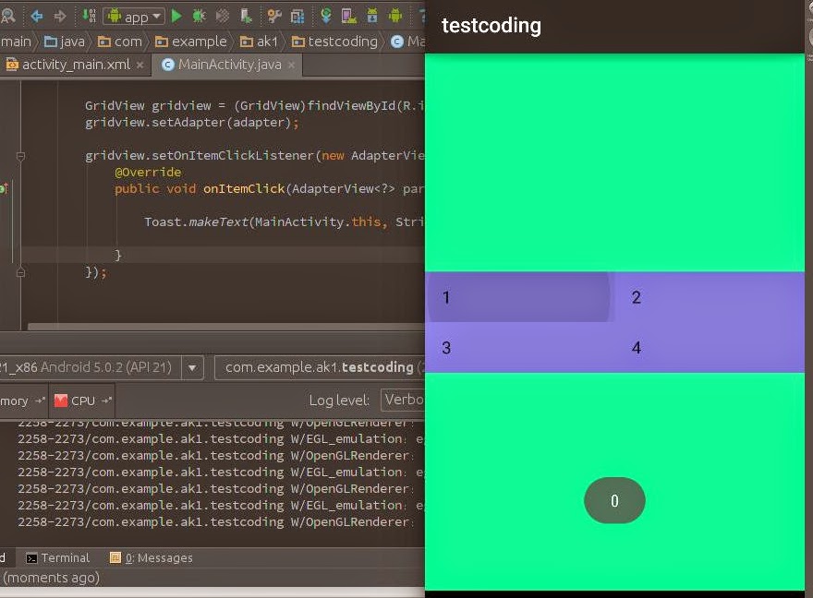Image resolution: width=813 pixels, height=598 pixels.
Task: Tap grid item 1 in emulator
Action: tap(519, 297)
